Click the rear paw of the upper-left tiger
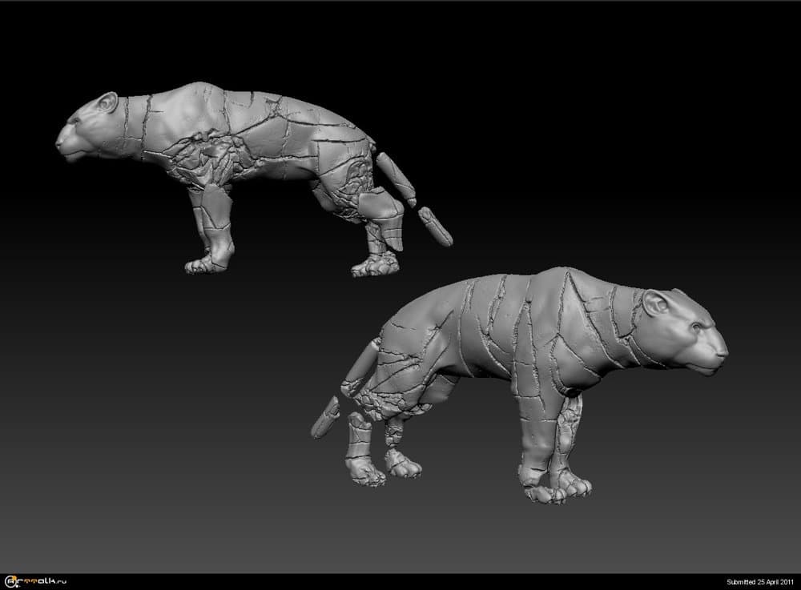Image resolution: width=801 pixels, height=590 pixels. (374, 265)
